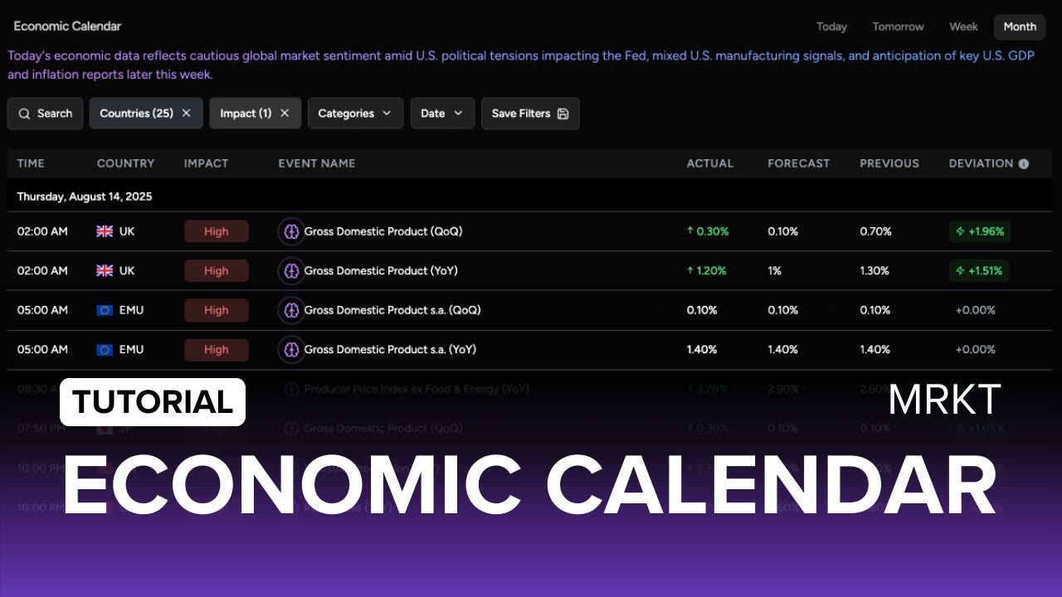
Task: Click the PREVIOUS column header
Action: pyautogui.click(x=889, y=163)
